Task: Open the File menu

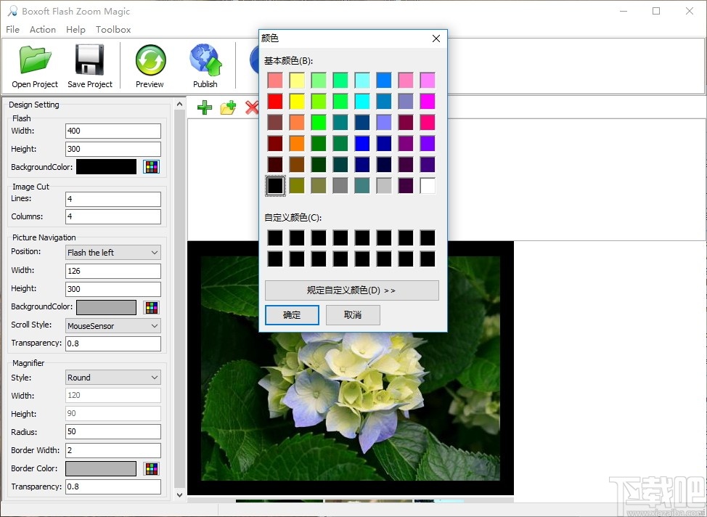Action: [12, 29]
